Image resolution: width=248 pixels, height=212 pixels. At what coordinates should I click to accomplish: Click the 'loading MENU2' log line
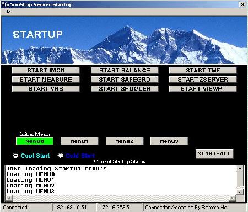pos(30,185)
